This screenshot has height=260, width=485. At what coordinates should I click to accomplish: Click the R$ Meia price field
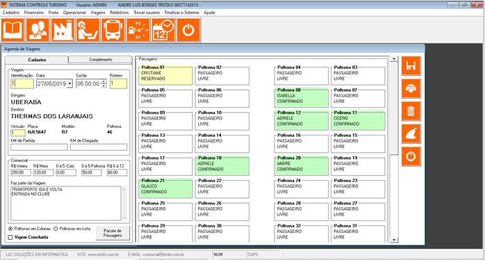[43, 172]
